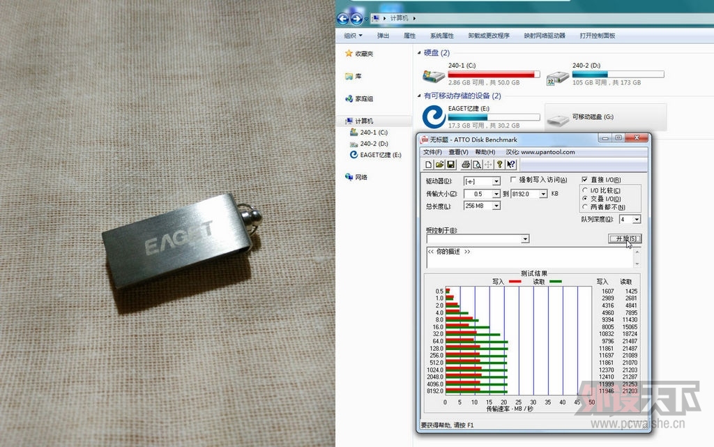This screenshot has width=714, height=447.
Task: Open the 组织 dropdown in Explorer toolbar
Action: pyautogui.click(x=354, y=36)
